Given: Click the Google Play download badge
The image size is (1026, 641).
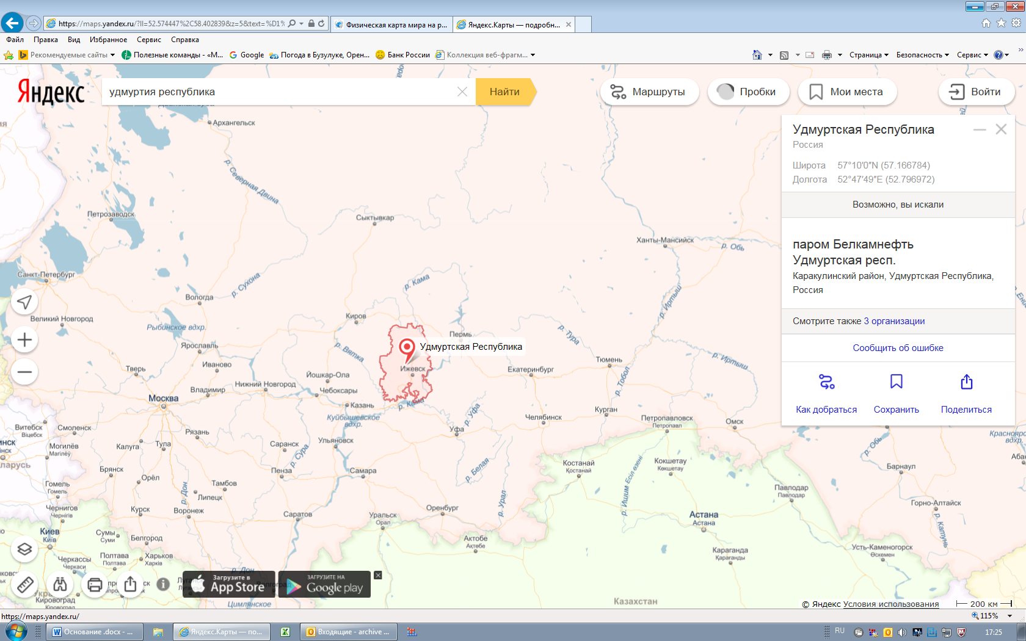Looking at the screenshot, I should (x=324, y=584).
